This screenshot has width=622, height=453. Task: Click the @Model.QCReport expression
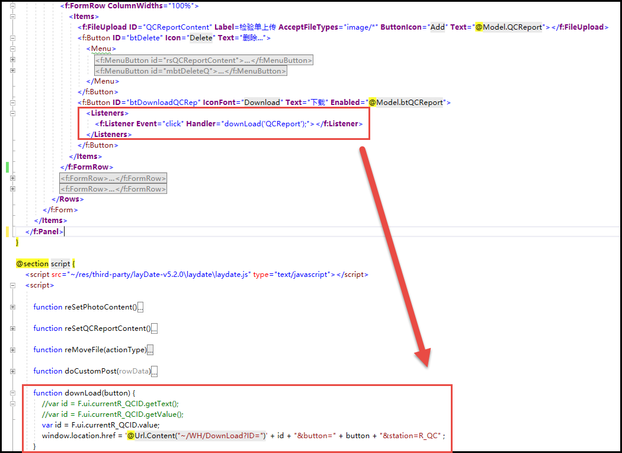click(508, 27)
